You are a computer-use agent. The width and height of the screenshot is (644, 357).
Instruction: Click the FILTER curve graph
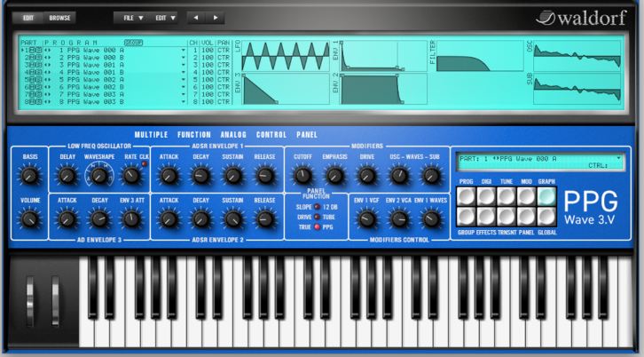[480, 56]
